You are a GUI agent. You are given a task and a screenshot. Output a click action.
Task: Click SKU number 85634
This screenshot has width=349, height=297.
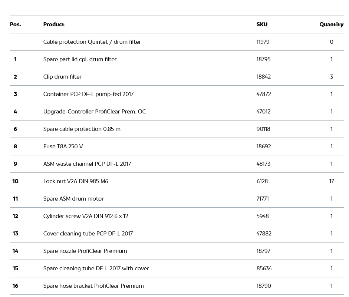(264, 268)
